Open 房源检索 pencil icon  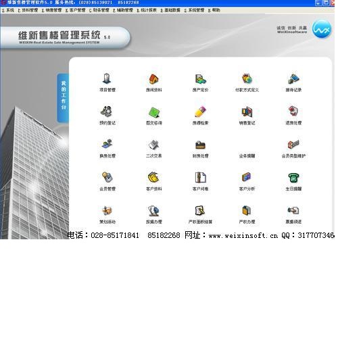[x=200, y=112]
